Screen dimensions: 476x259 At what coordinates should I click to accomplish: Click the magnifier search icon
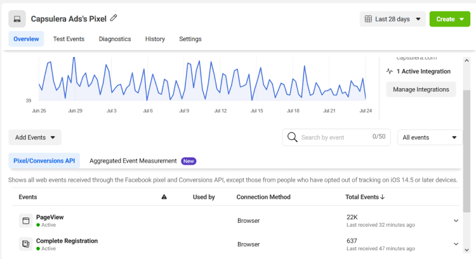coord(293,137)
